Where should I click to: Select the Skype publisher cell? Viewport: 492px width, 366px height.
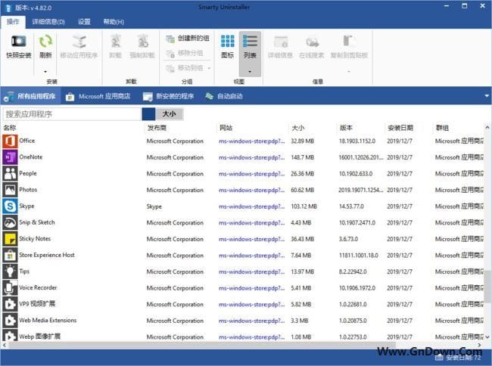tap(154, 206)
